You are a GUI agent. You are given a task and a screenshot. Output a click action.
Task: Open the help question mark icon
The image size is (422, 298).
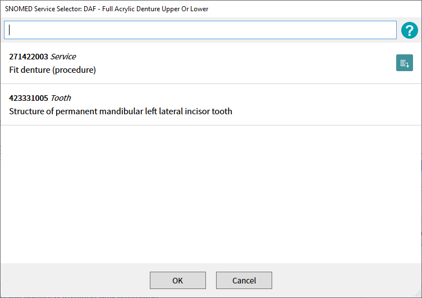pos(409,30)
